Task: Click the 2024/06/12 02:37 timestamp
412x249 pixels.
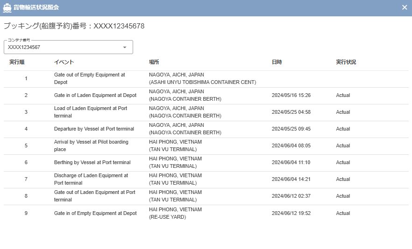Action: (x=291, y=196)
